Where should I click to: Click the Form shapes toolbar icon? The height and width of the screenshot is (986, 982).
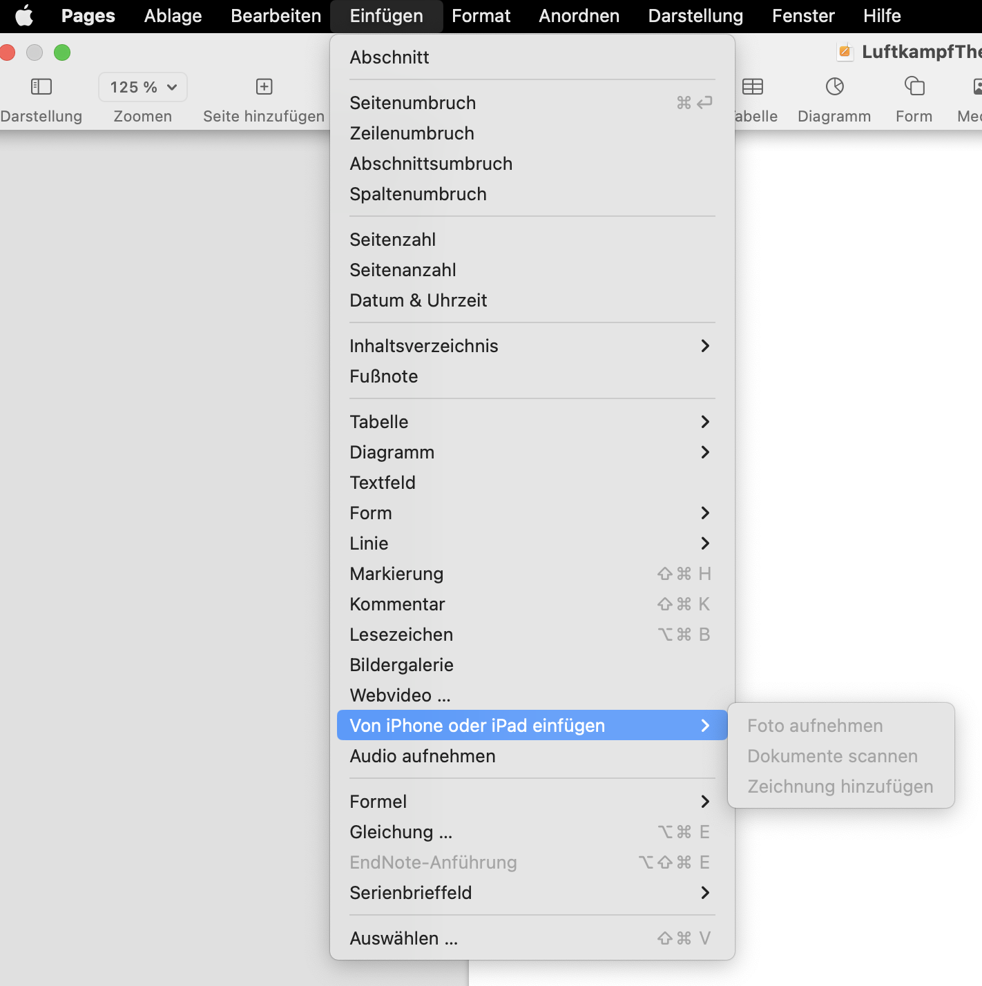[914, 86]
